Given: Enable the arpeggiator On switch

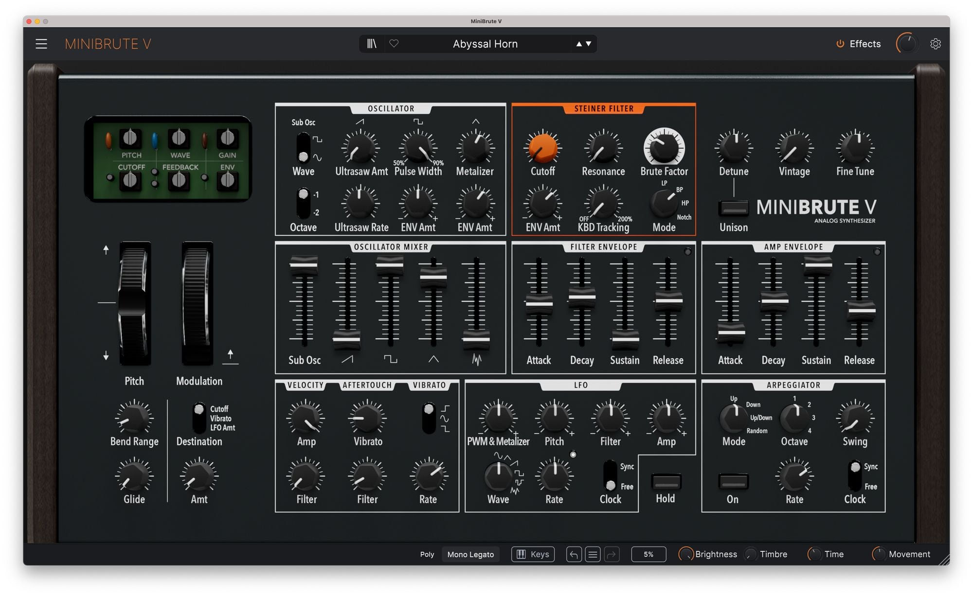Looking at the screenshot, I should pyautogui.click(x=733, y=482).
